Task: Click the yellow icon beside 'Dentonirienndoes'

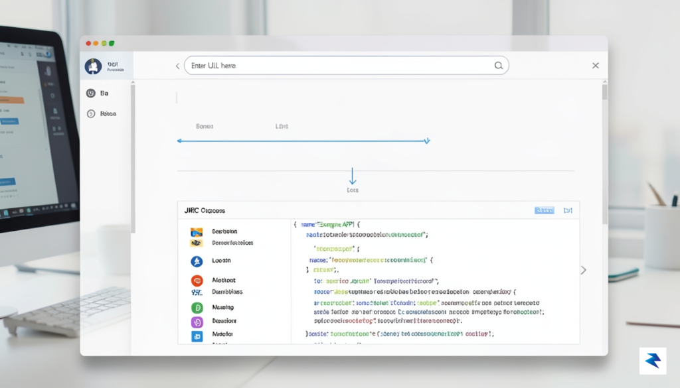Action: tap(197, 243)
